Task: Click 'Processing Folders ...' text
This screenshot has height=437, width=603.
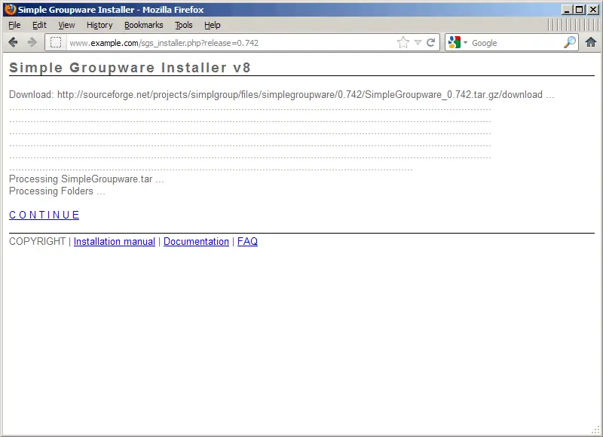Action: point(57,191)
